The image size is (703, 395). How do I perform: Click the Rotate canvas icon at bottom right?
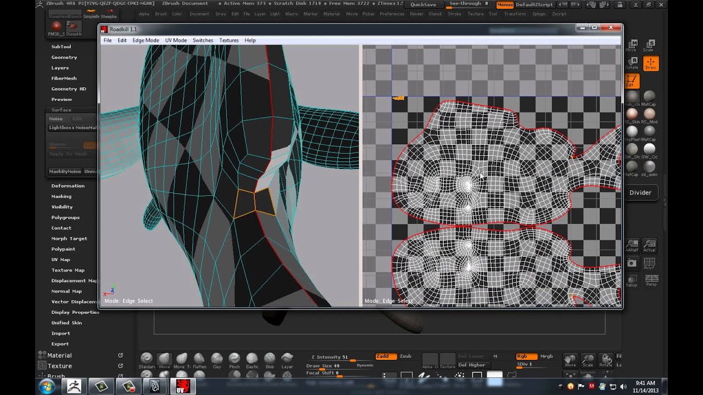click(x=606, y=360)
